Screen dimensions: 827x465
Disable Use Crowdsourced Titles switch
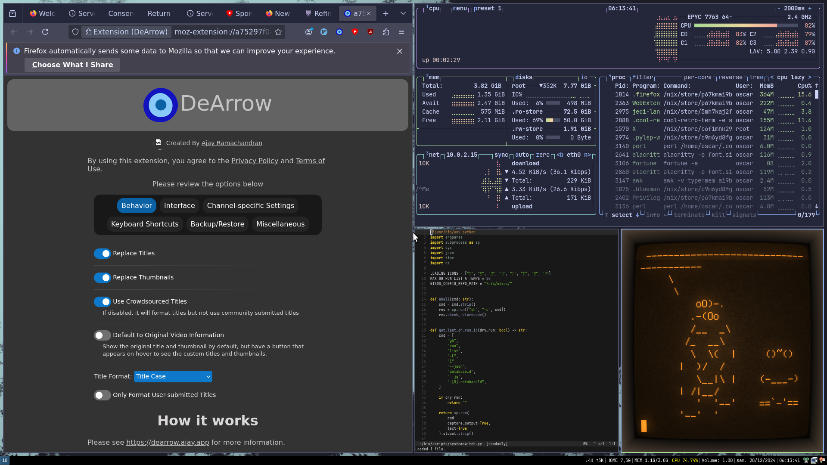click(103, 302)
